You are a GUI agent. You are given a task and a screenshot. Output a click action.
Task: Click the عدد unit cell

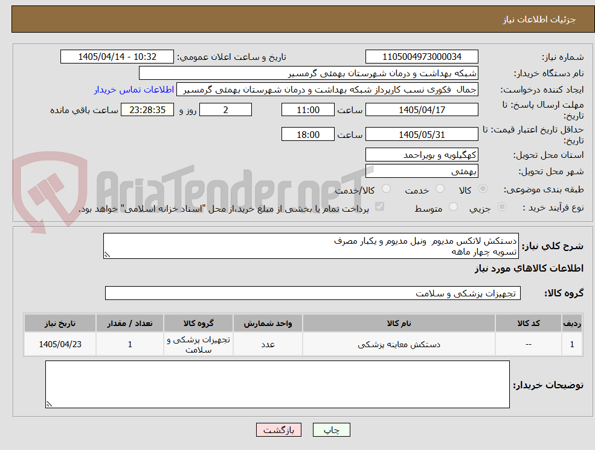tap(268, 344)
